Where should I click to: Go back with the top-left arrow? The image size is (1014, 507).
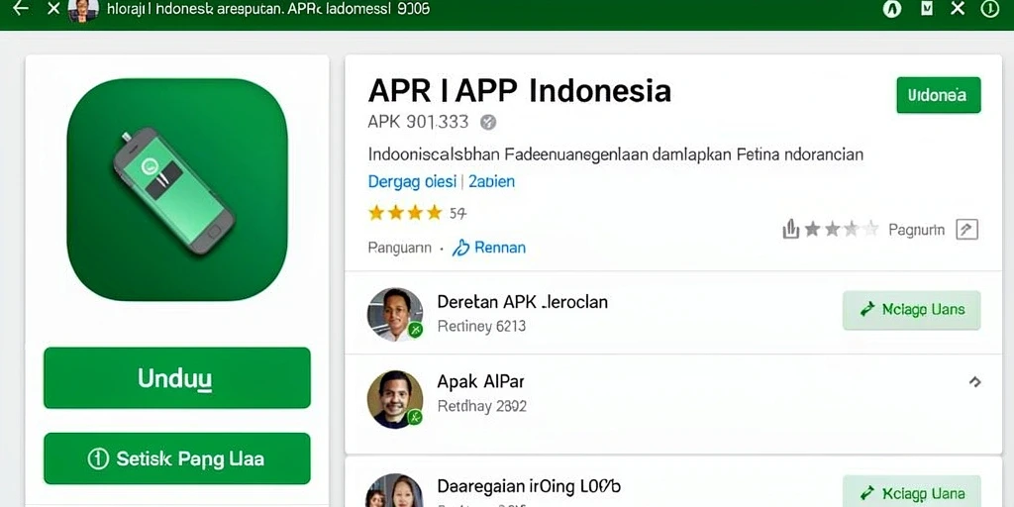[21, 8]
